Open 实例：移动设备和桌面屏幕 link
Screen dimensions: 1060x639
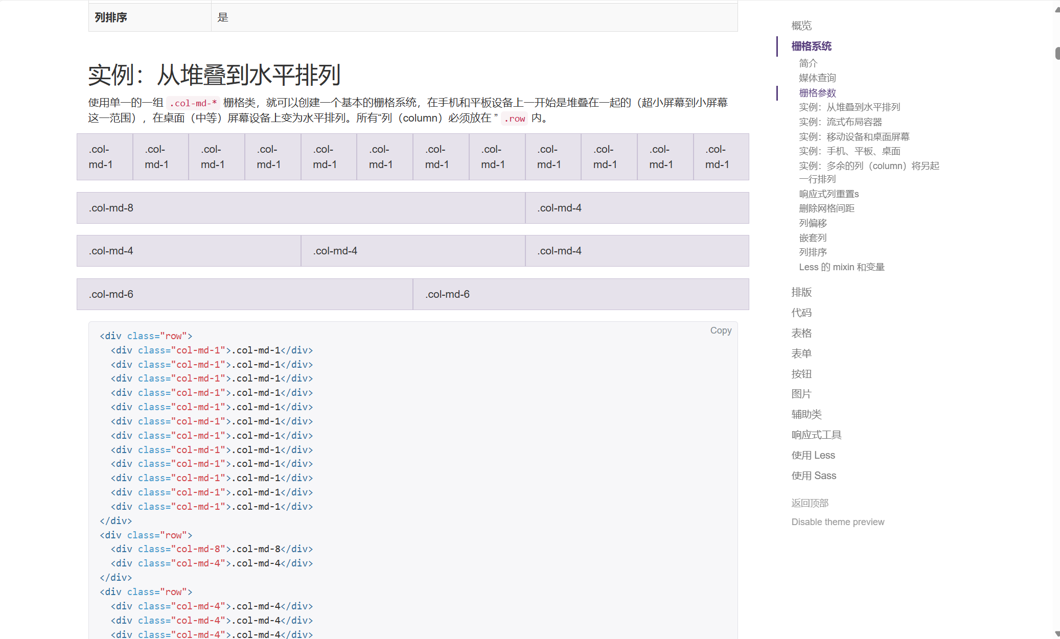coord(854,137)
